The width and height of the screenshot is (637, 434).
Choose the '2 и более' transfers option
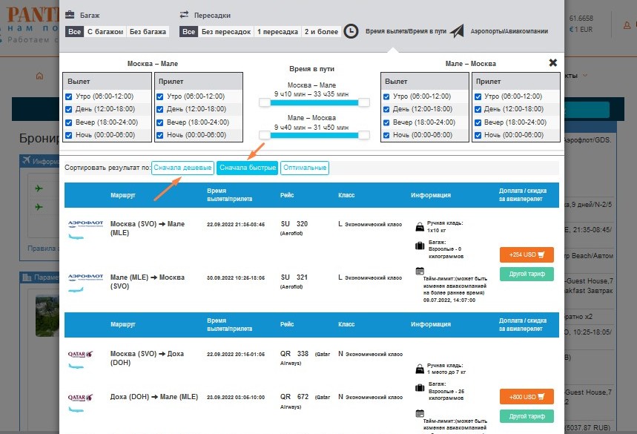pos(321,32)
